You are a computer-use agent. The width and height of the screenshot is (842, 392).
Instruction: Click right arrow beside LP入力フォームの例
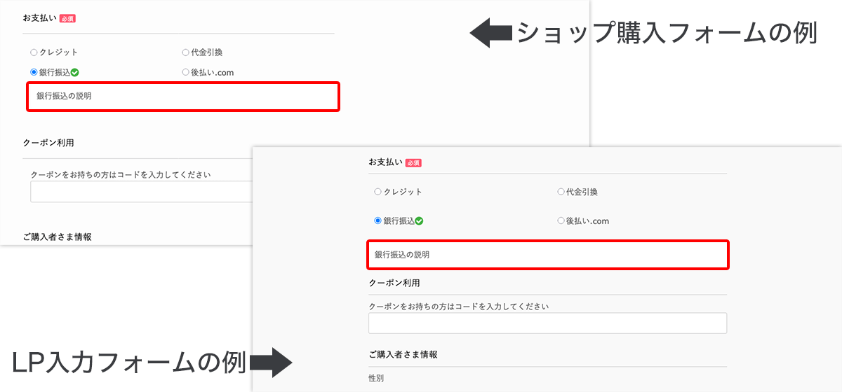pyautogui.click(x=271, y=363)
